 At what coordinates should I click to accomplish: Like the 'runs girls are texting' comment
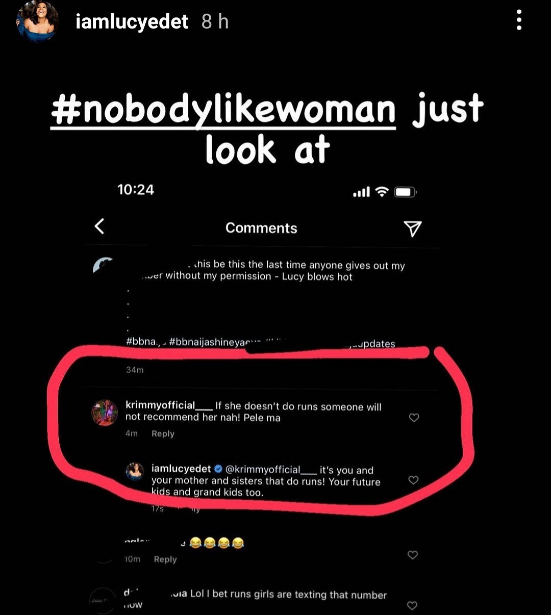(x=412, y=605)
